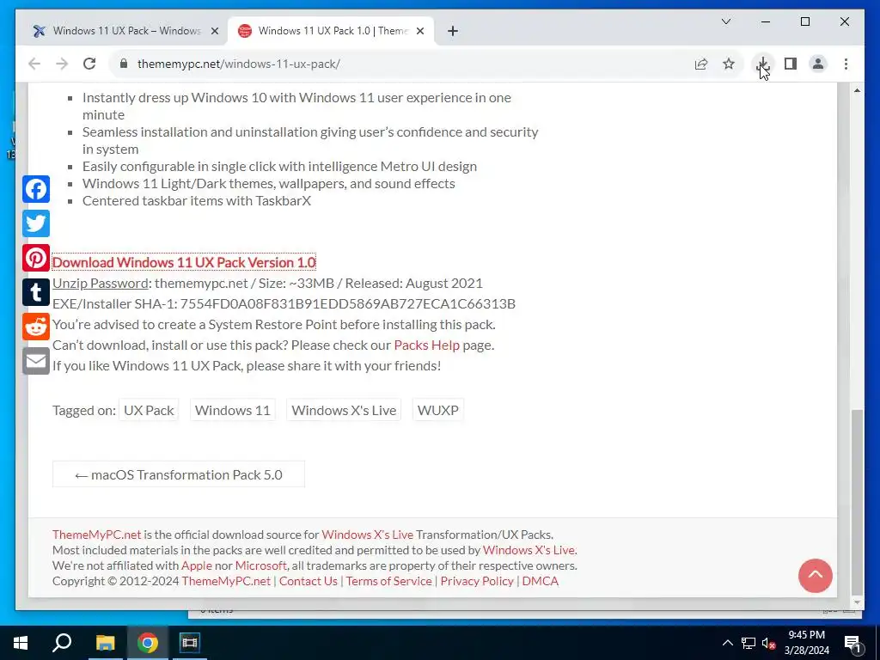Viewport: 880px width, 660px height.
Task: Open Chrome downloads icon
Action: click(762, 64)
